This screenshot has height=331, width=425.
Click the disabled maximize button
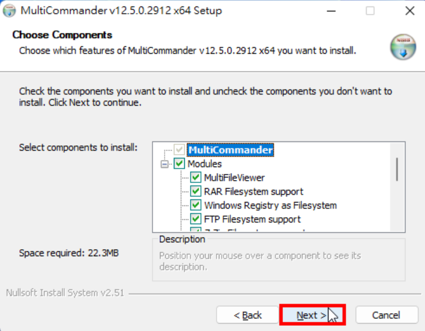point(370,11)
